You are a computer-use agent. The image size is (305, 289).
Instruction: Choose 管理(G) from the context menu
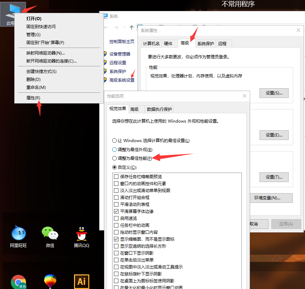33,34
